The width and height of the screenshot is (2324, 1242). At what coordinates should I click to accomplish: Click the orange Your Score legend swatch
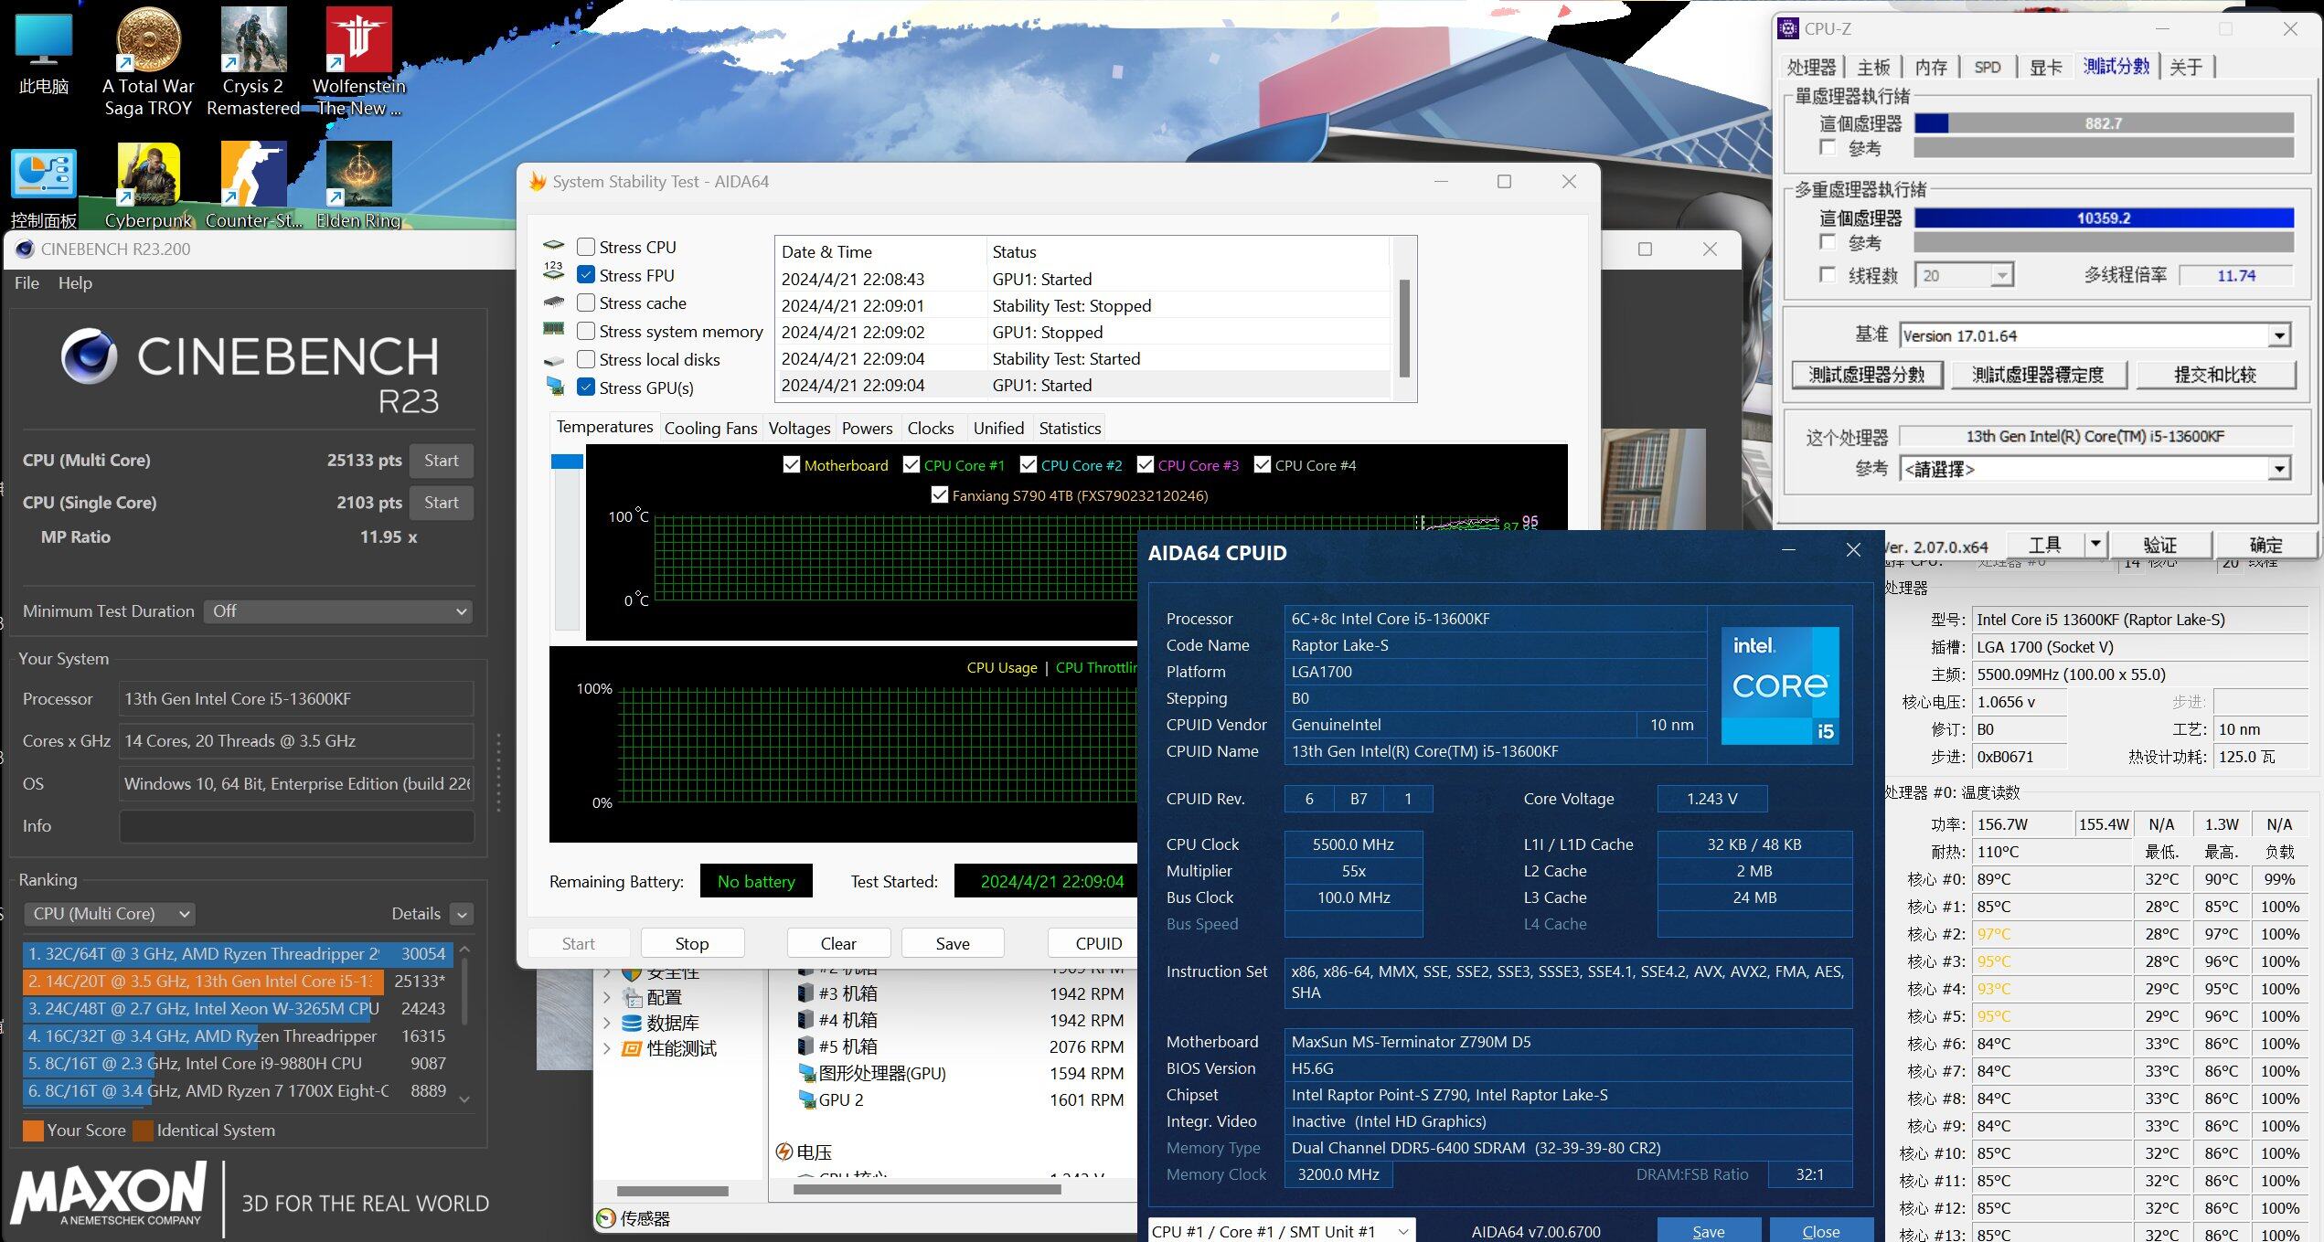tap(33, 1131)
